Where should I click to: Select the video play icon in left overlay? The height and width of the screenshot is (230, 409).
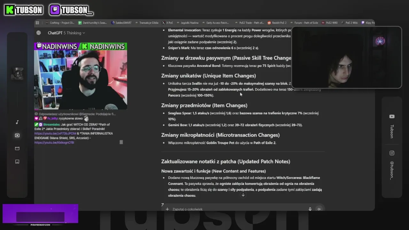click(17, 135)
